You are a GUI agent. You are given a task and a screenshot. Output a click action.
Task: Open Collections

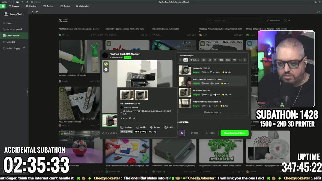point(273,20)
